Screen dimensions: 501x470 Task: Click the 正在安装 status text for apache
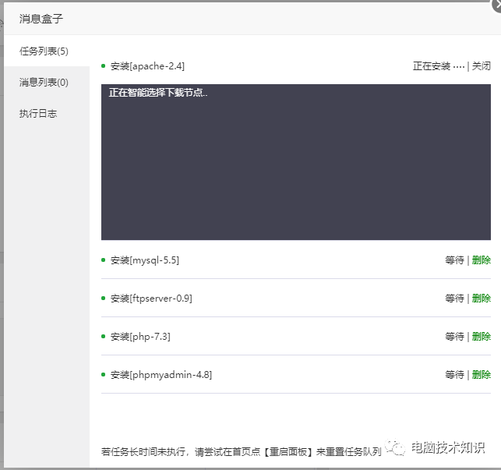click(439, 66)
